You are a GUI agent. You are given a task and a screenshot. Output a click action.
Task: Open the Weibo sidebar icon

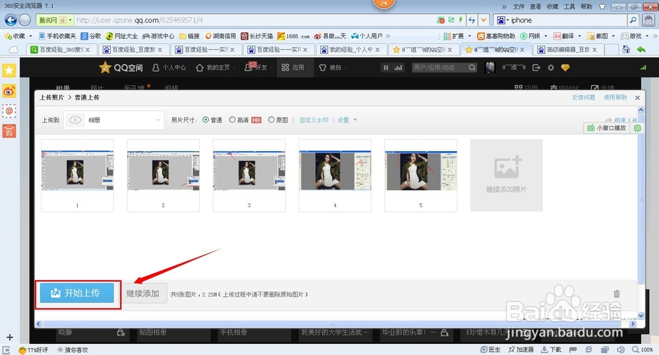[9, 90]
